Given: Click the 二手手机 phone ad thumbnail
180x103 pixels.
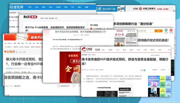Looking at the screenshot, I should click(x=154, y=81).
